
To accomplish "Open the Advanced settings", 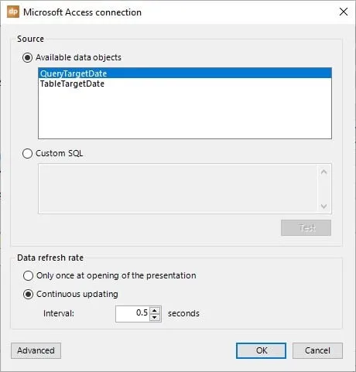I will (x=36, y=350).
